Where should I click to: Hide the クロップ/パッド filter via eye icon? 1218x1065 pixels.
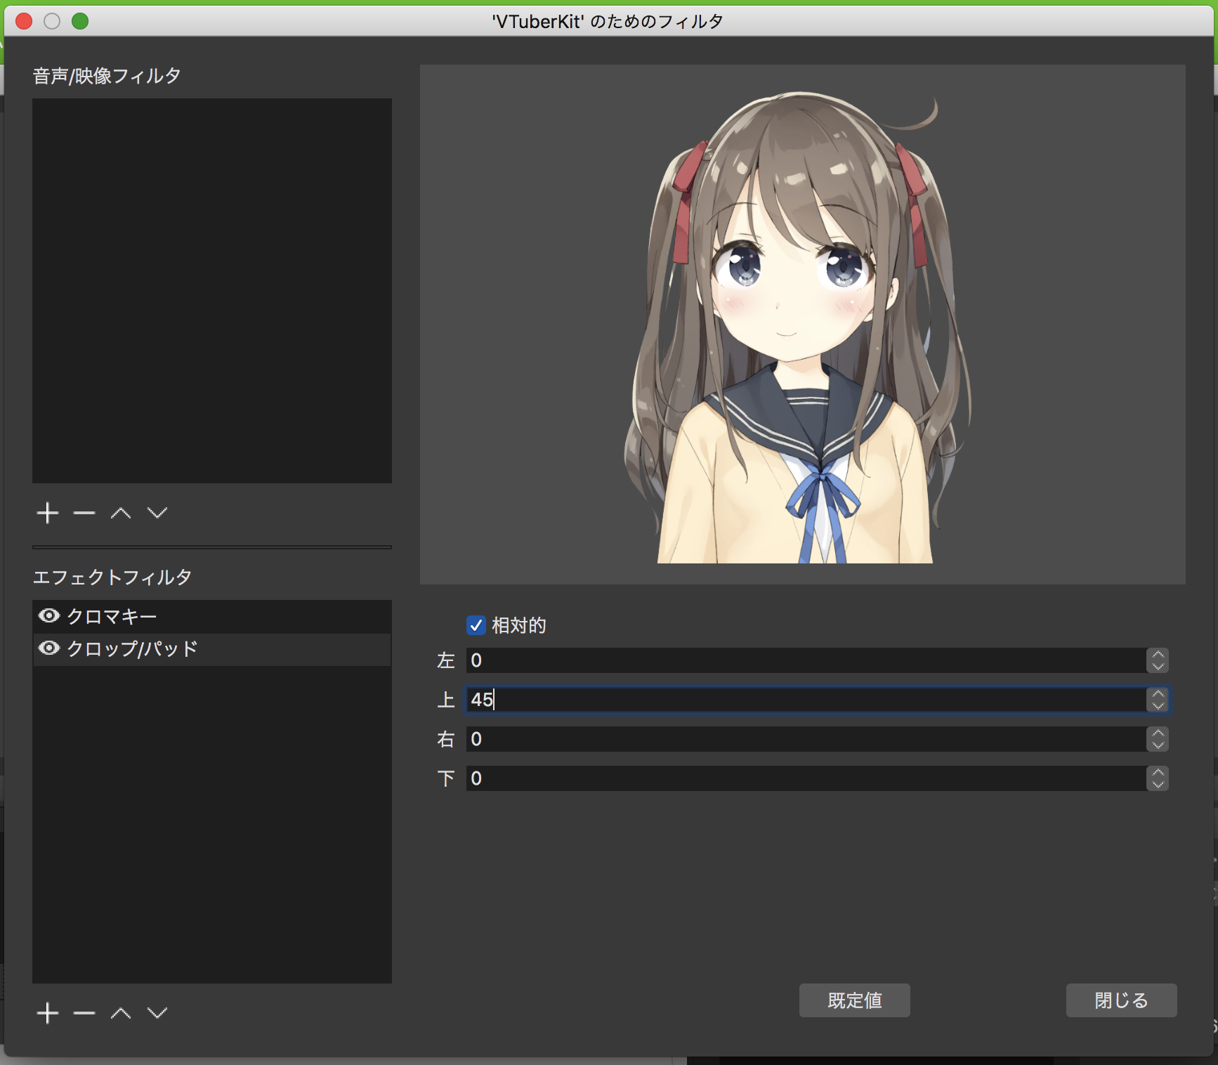(x=49, y=648)
